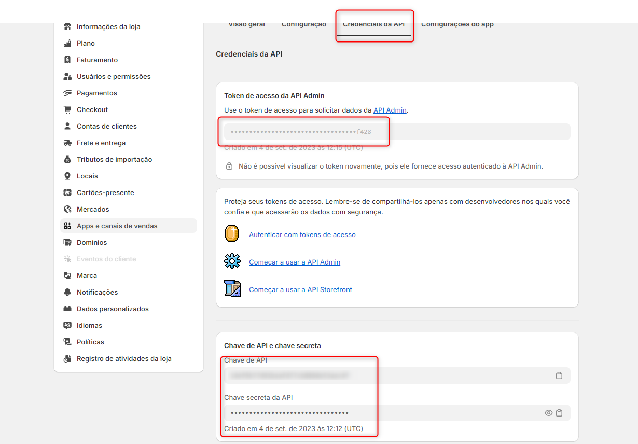
Task: Copy the Chave secreta da API value
Action: [559, 413]
